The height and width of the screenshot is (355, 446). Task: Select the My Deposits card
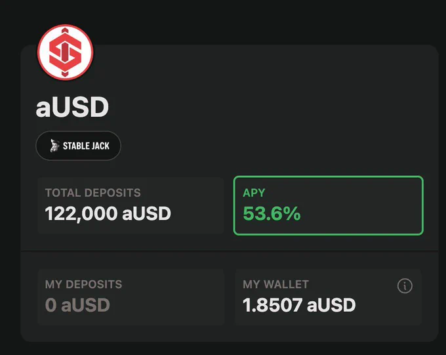click(131, 297)
